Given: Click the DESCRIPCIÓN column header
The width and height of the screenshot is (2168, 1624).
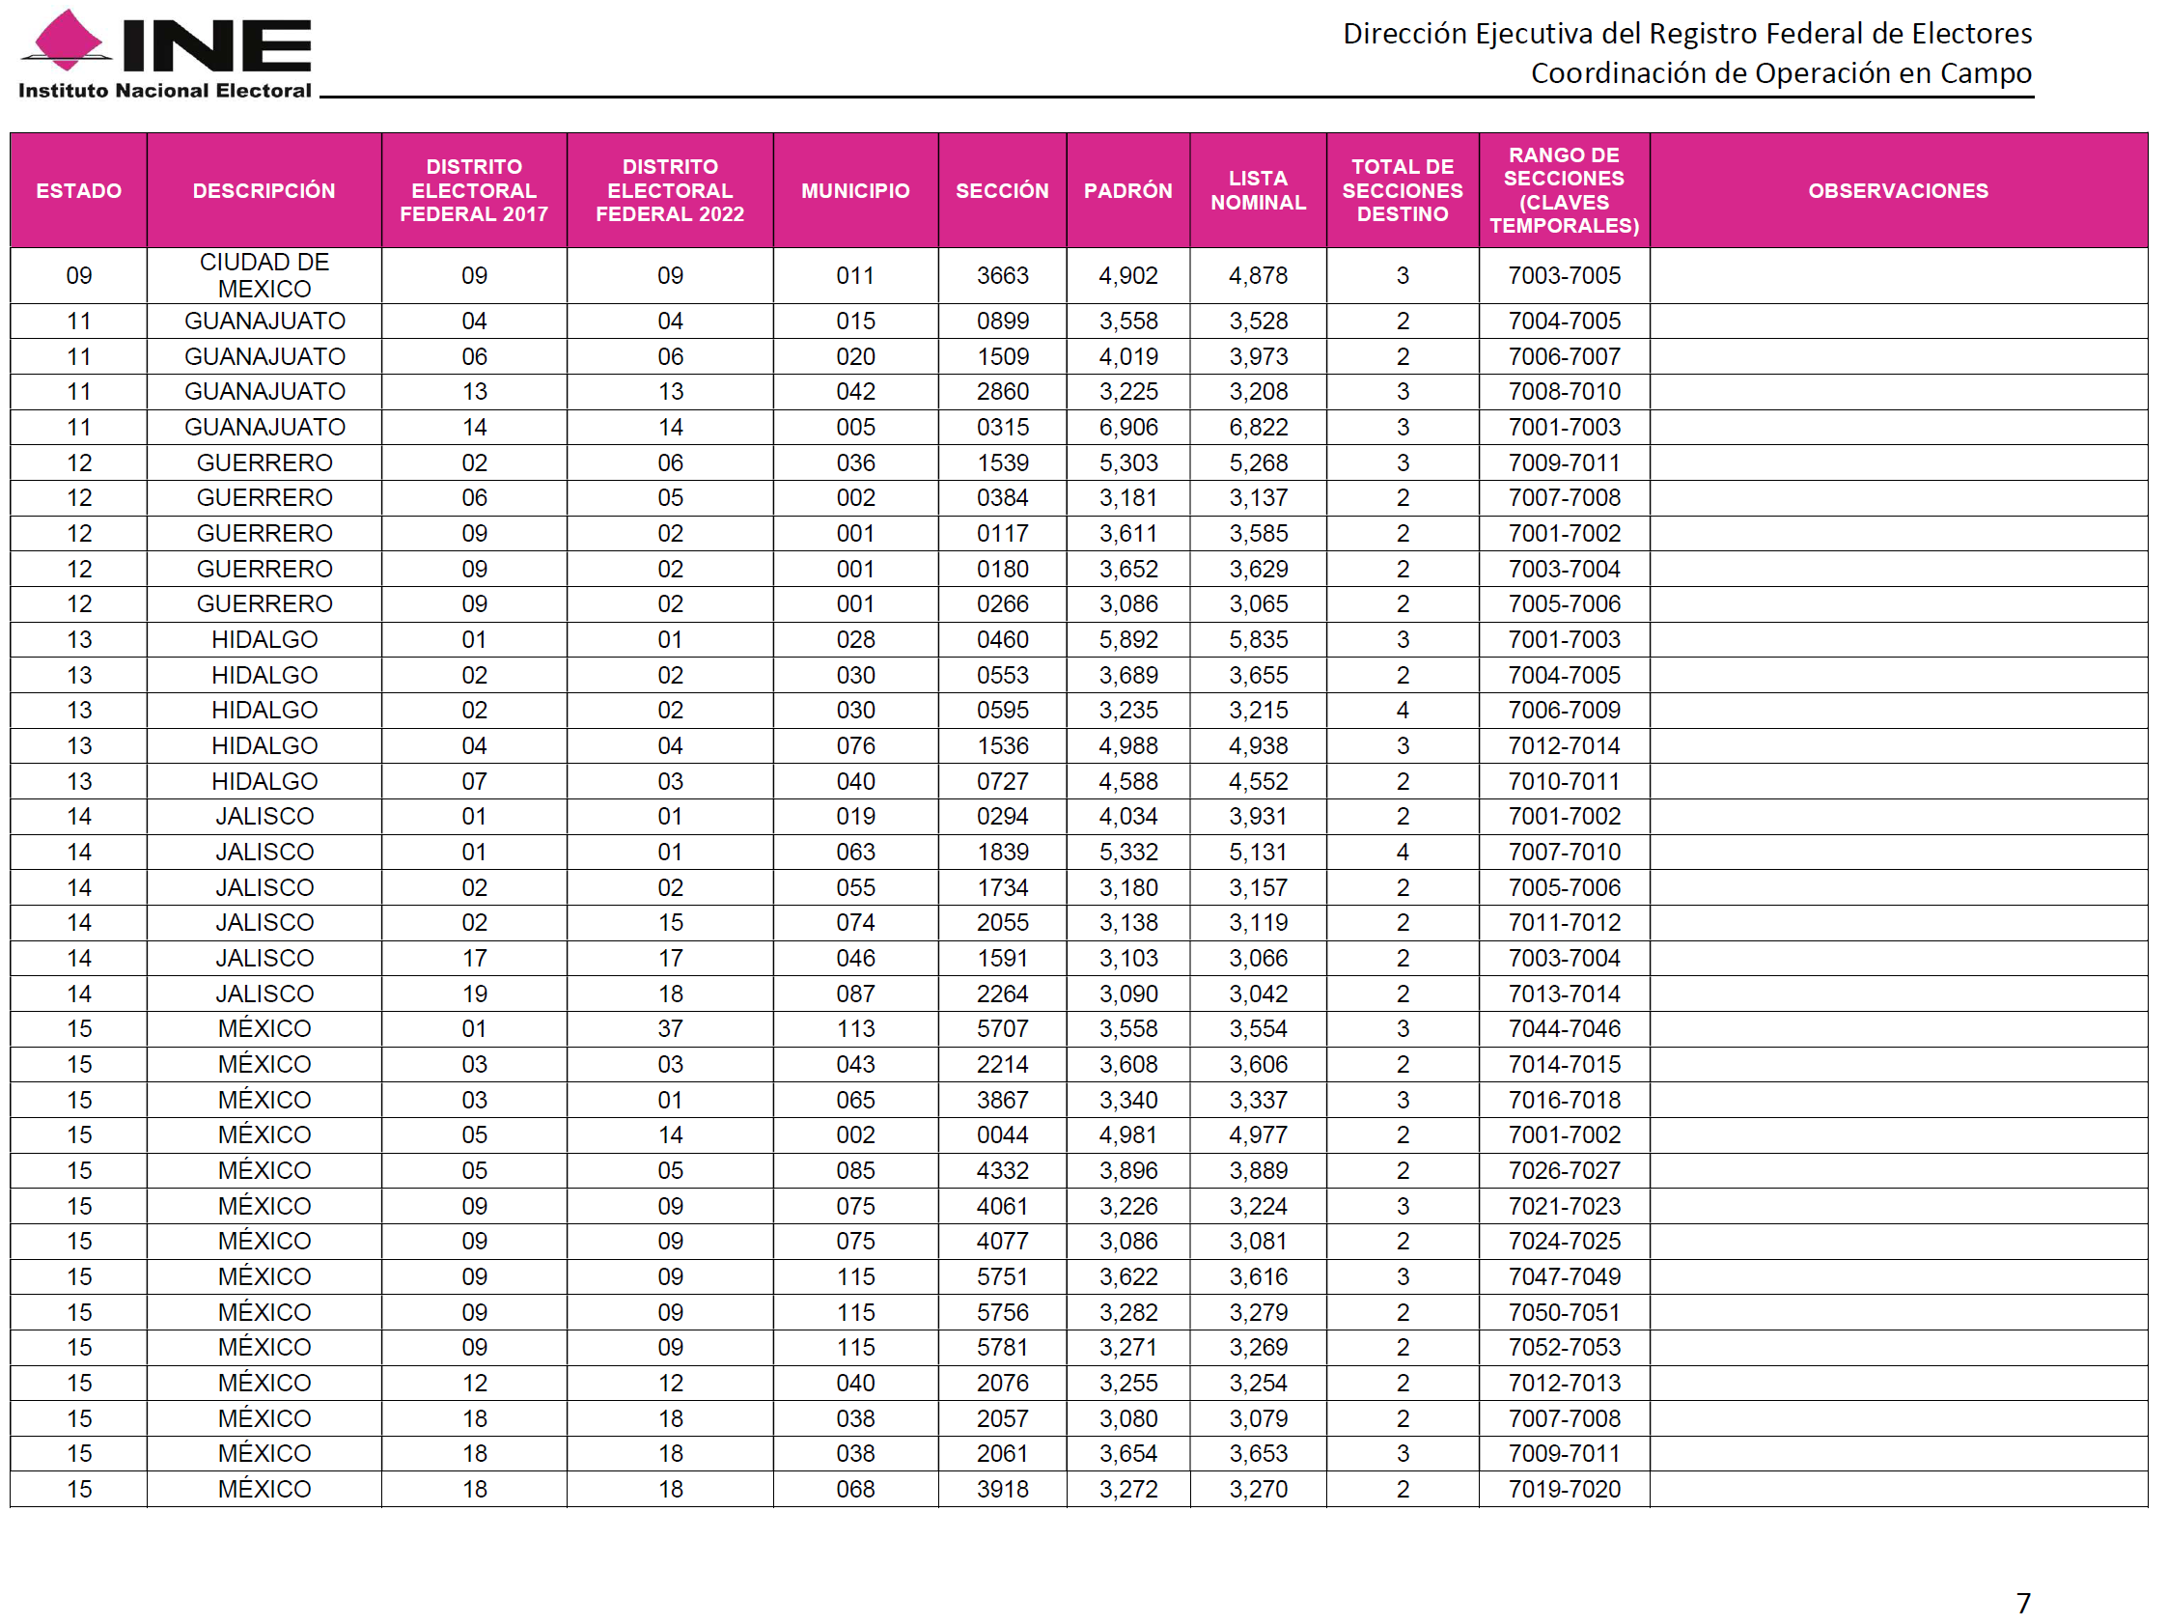Looking at the screenshot, I should (x=264, y=190).
